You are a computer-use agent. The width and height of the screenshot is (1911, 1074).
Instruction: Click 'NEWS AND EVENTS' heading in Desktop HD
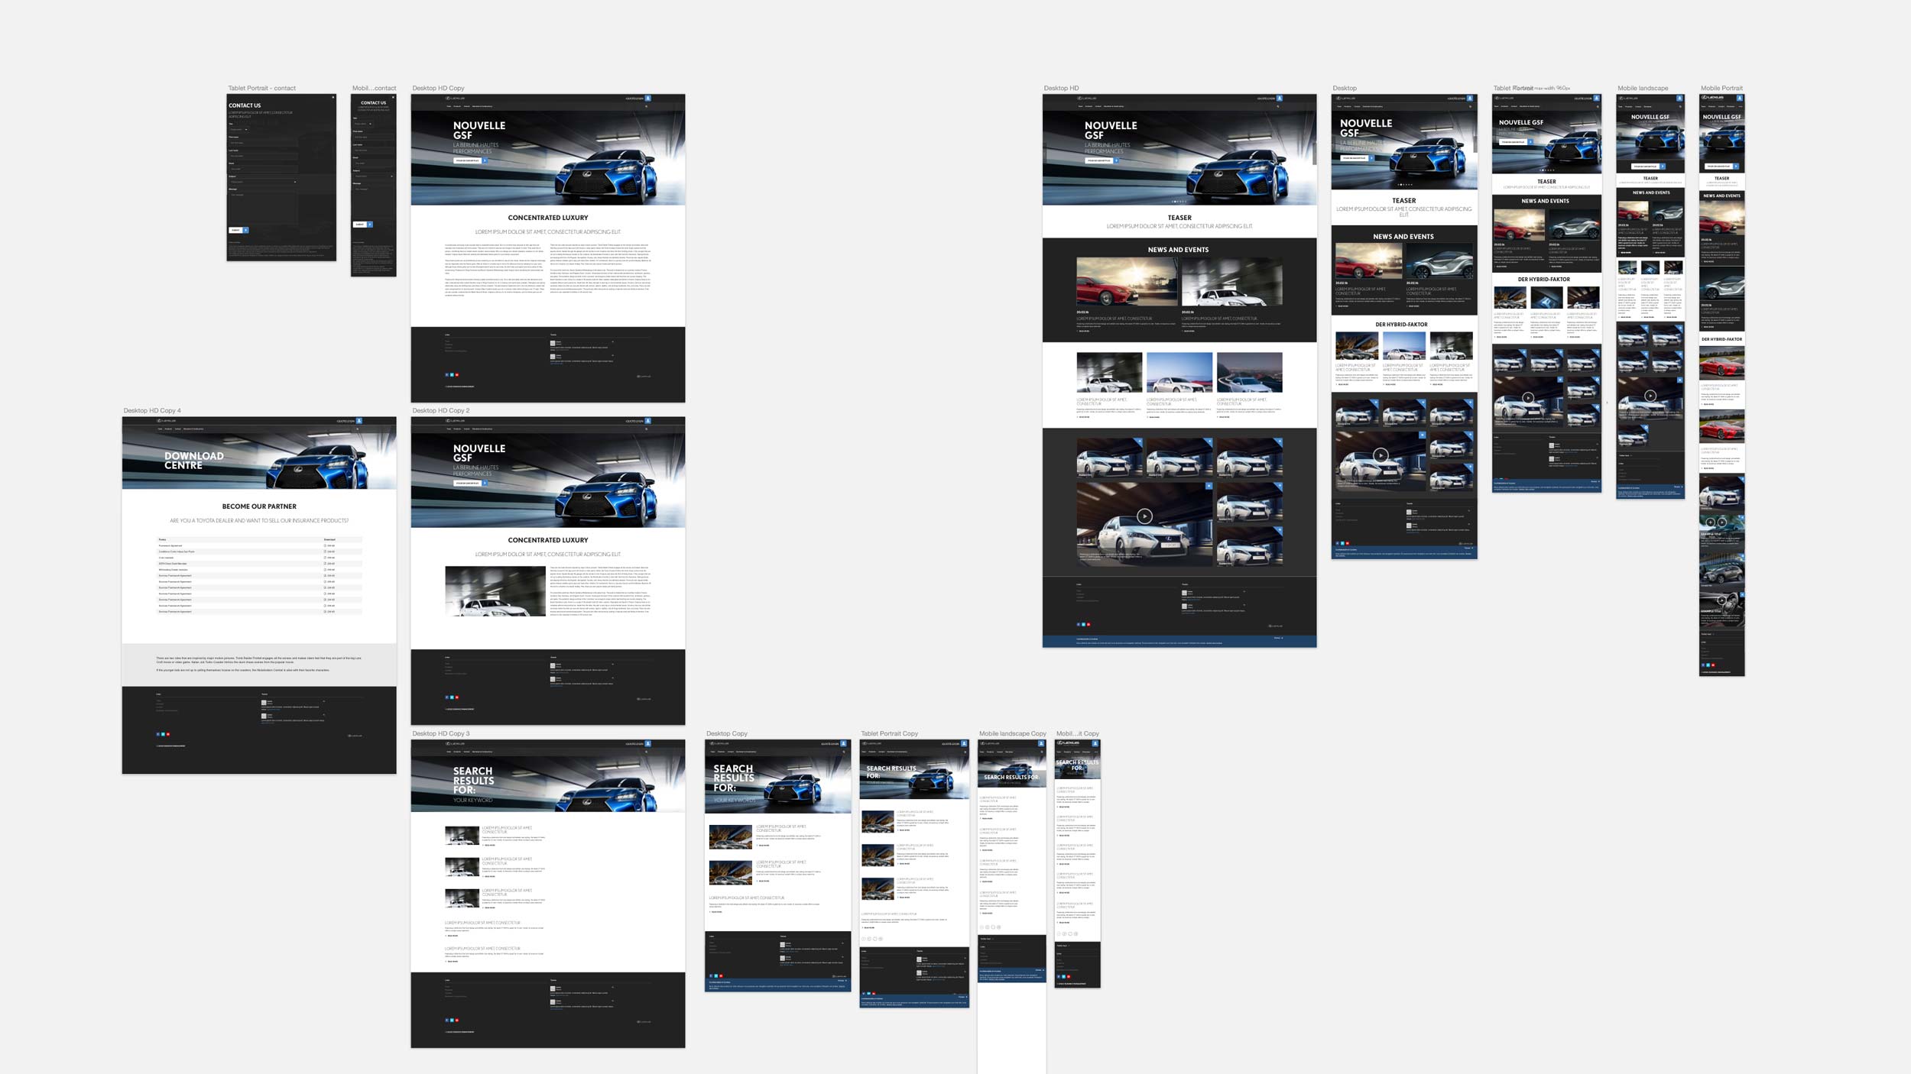click(1178, 250)
